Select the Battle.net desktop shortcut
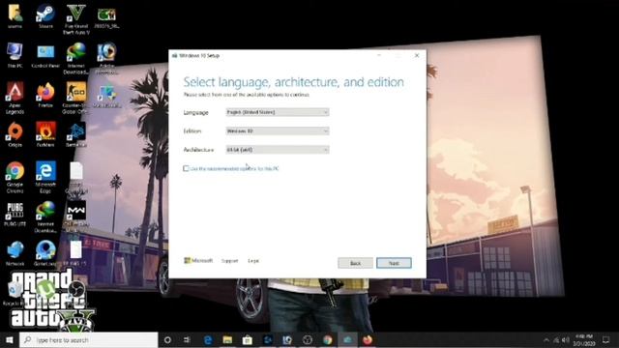Viewport: 619px width, 348px height. pyautogui.click(x=75, y=134)
